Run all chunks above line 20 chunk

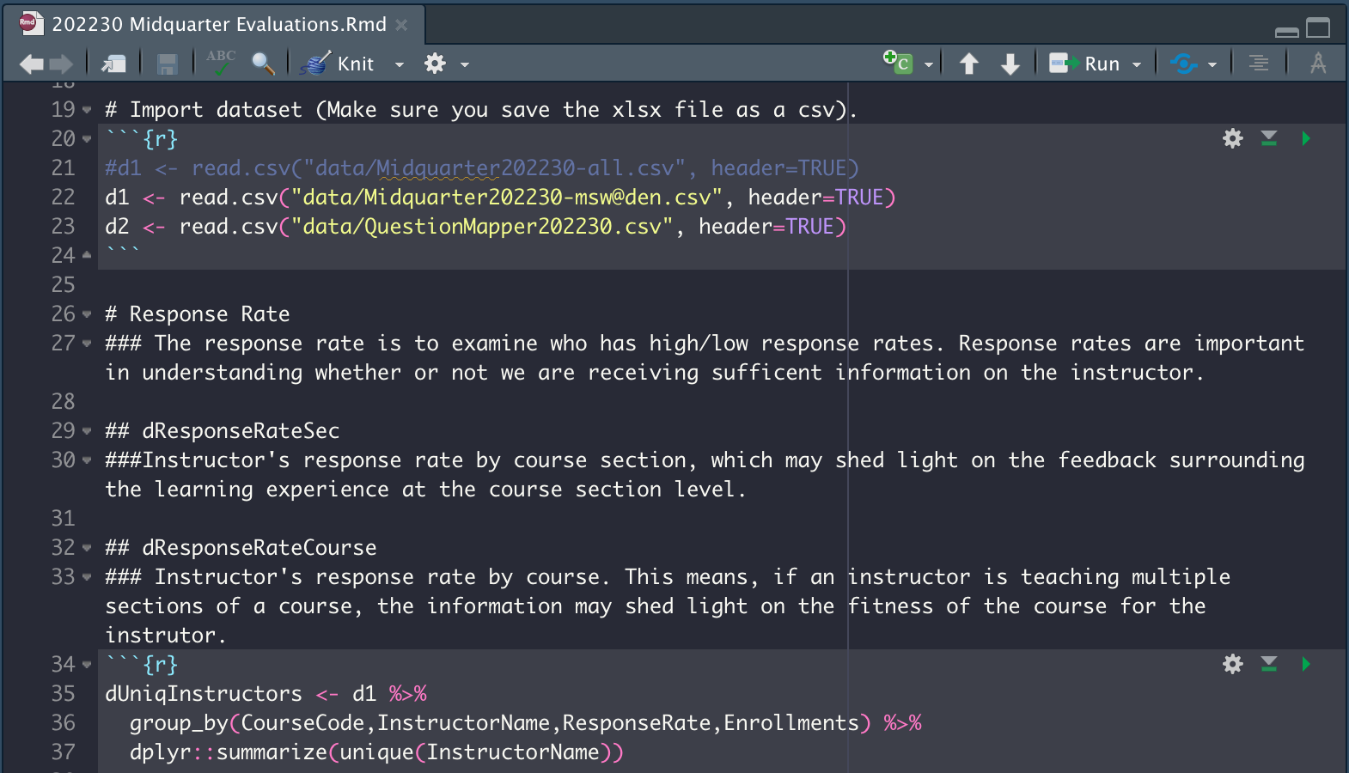point(1269,138)
